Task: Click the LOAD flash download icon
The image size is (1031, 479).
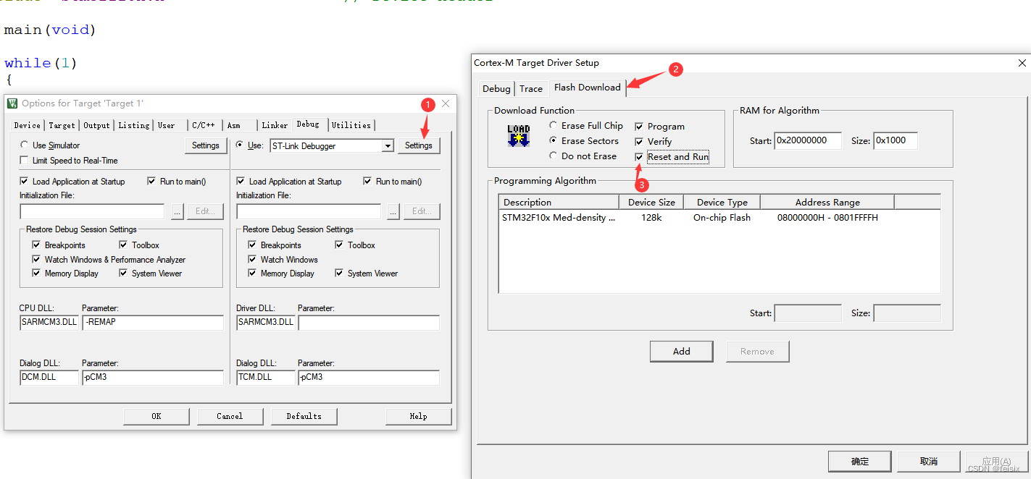Action: (518, 135)
